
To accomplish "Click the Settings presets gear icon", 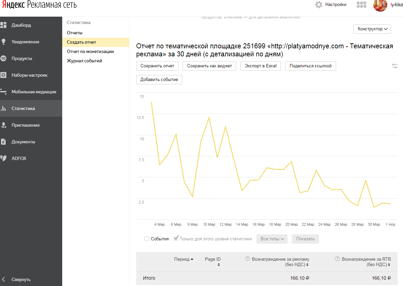I will coord(4,75).
